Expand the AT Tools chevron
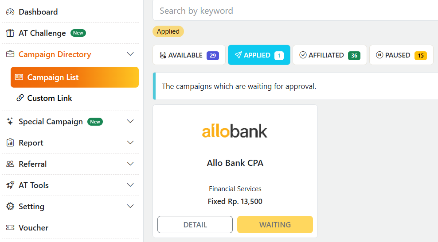The height and width of the screenshot is (242, 438). [130, 185]
